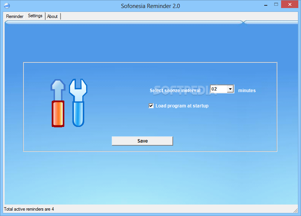
Task: Close the Sofonesia Reminder window
Action: tap(290, 5)
